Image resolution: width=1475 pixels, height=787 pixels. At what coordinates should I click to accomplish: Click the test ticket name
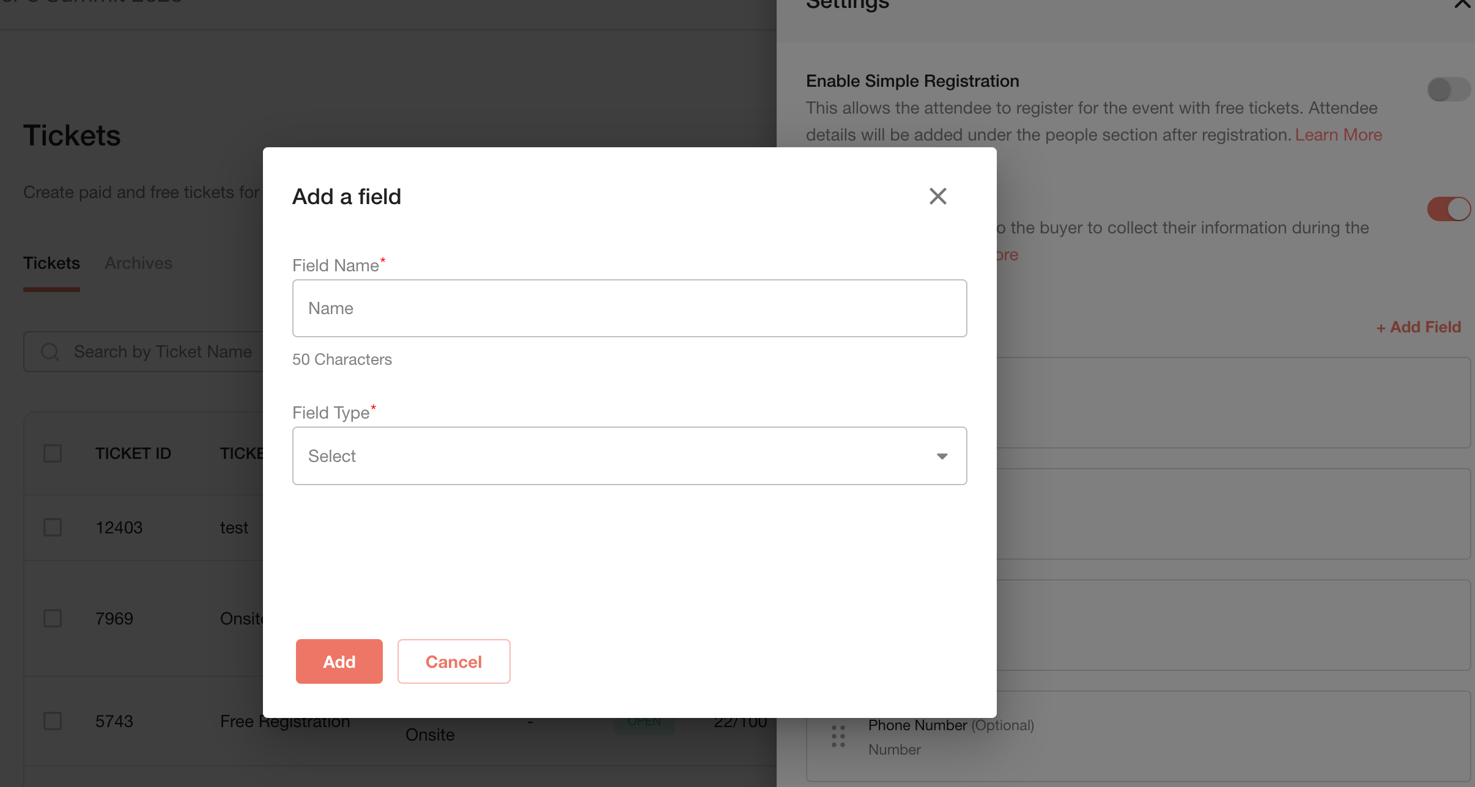[234, 527]
